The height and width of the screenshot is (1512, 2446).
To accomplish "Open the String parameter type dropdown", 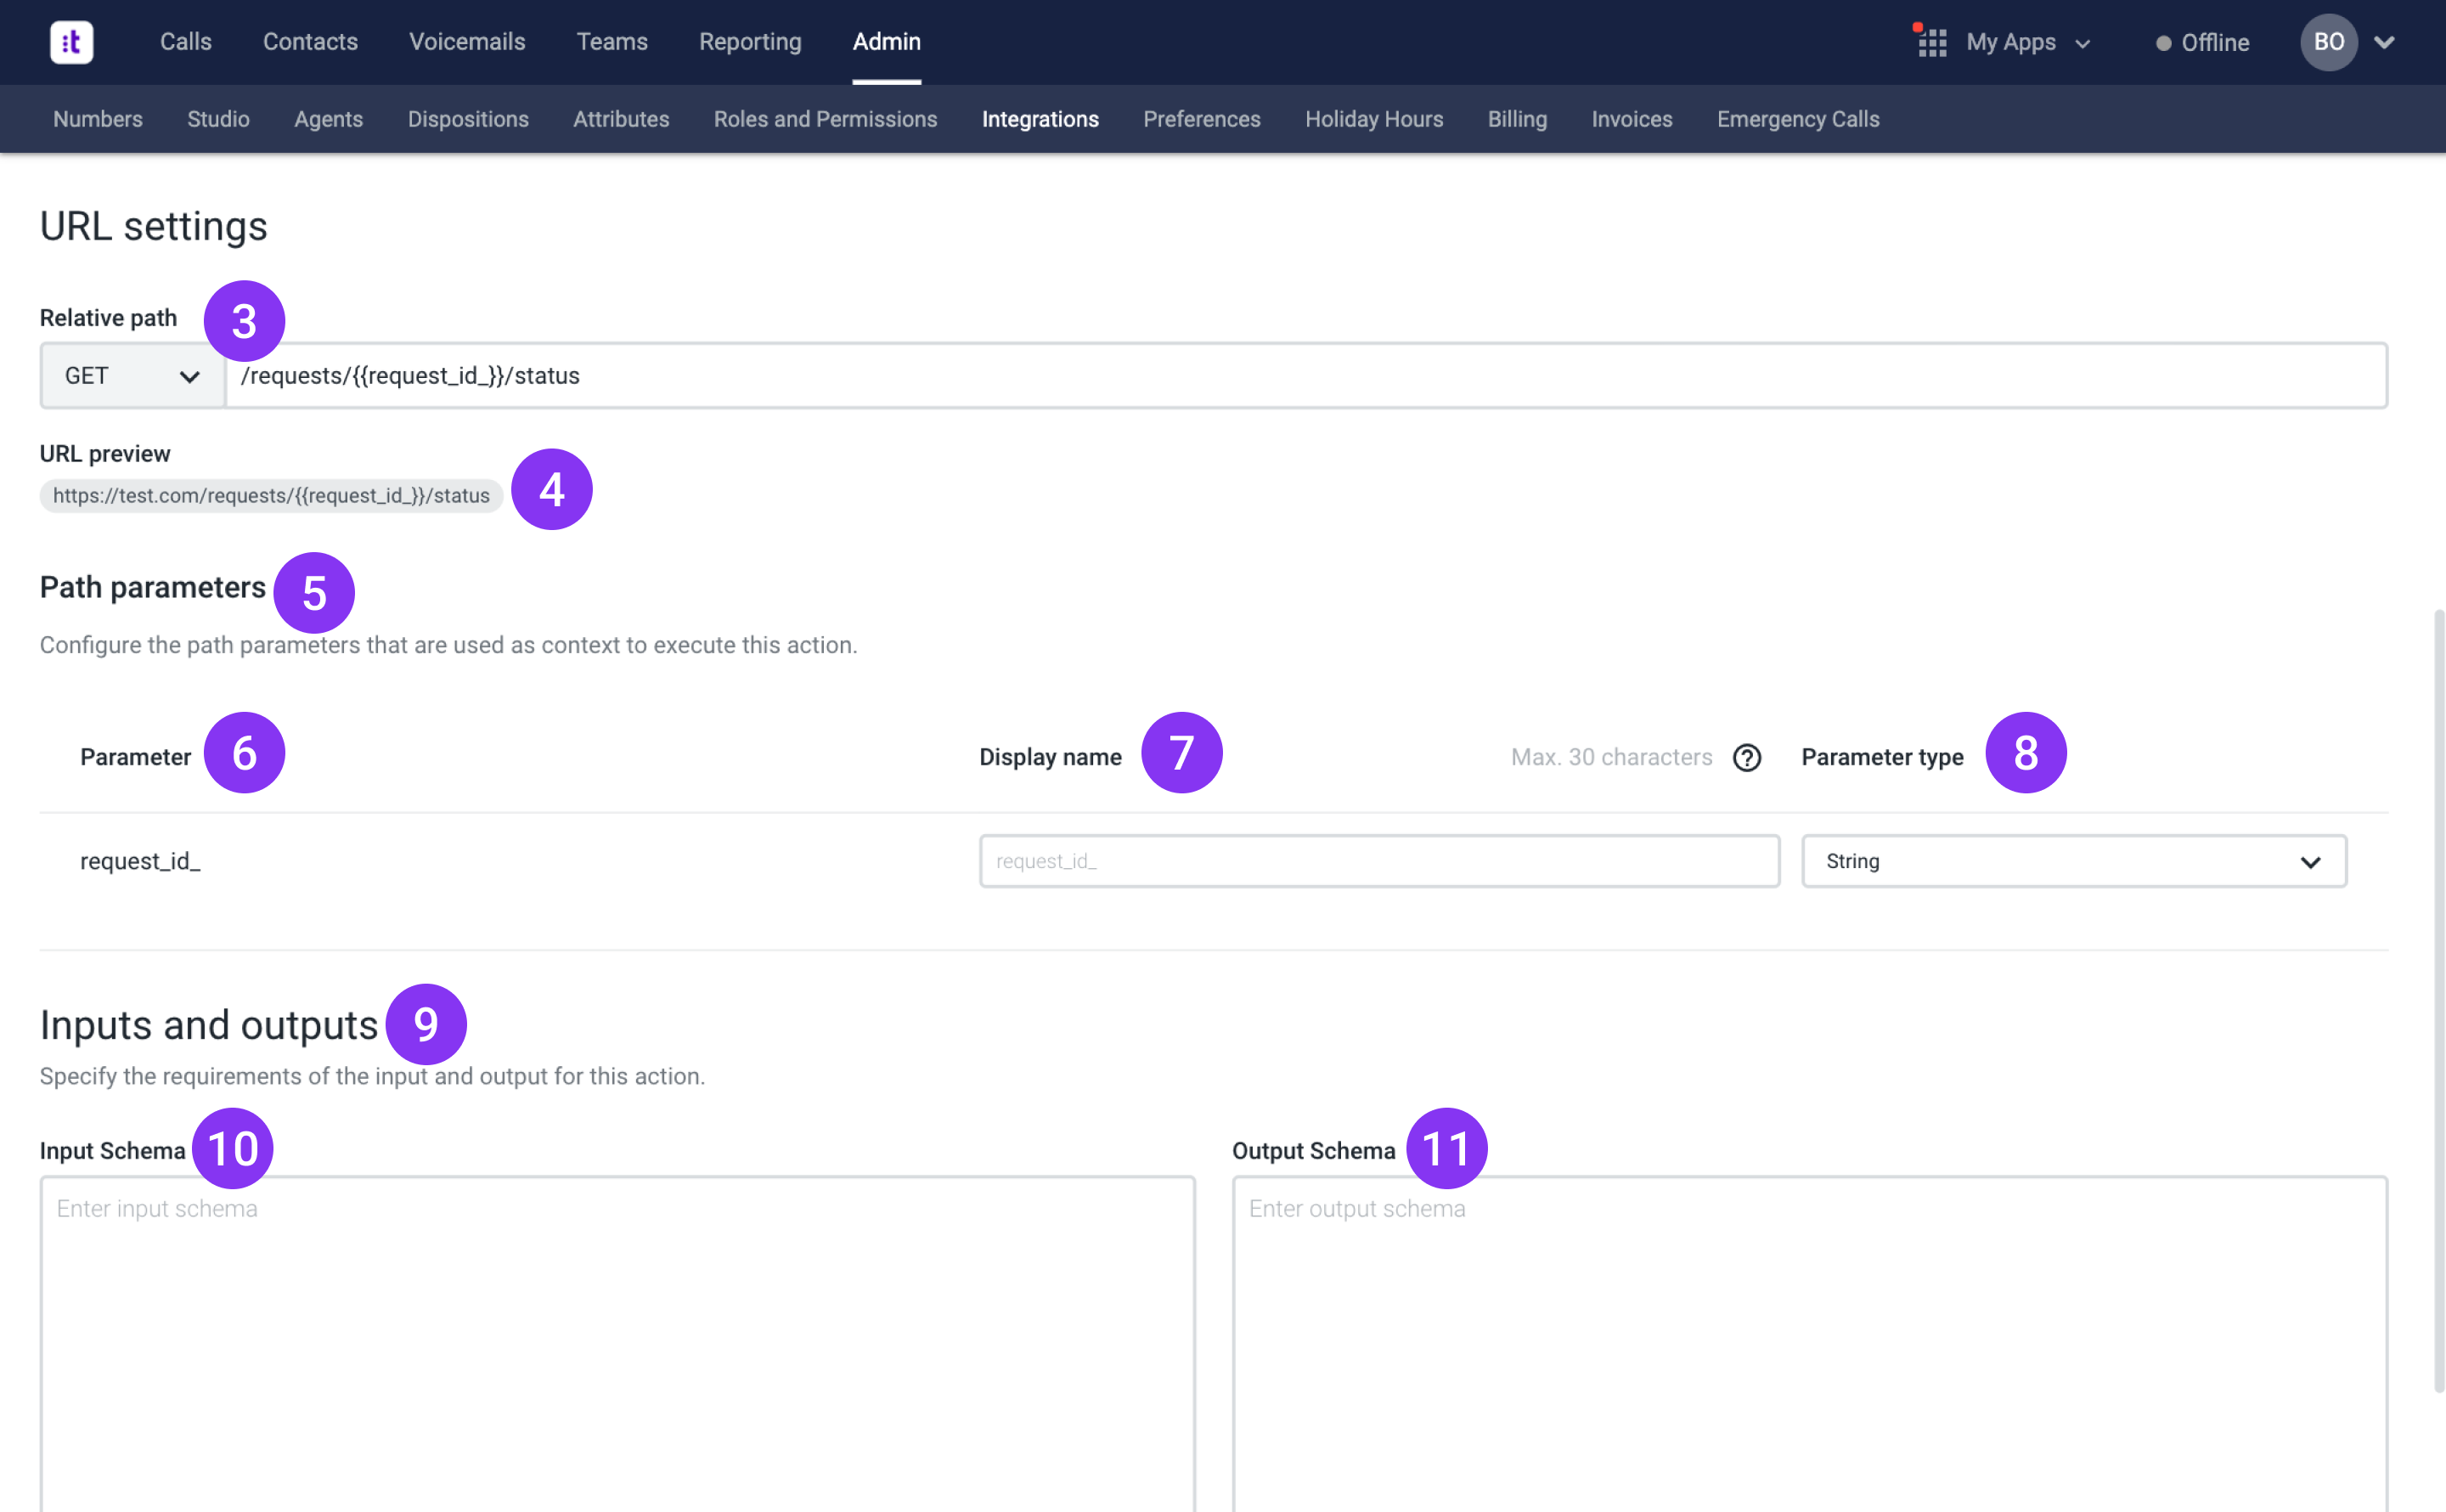I will point(2073,861).
